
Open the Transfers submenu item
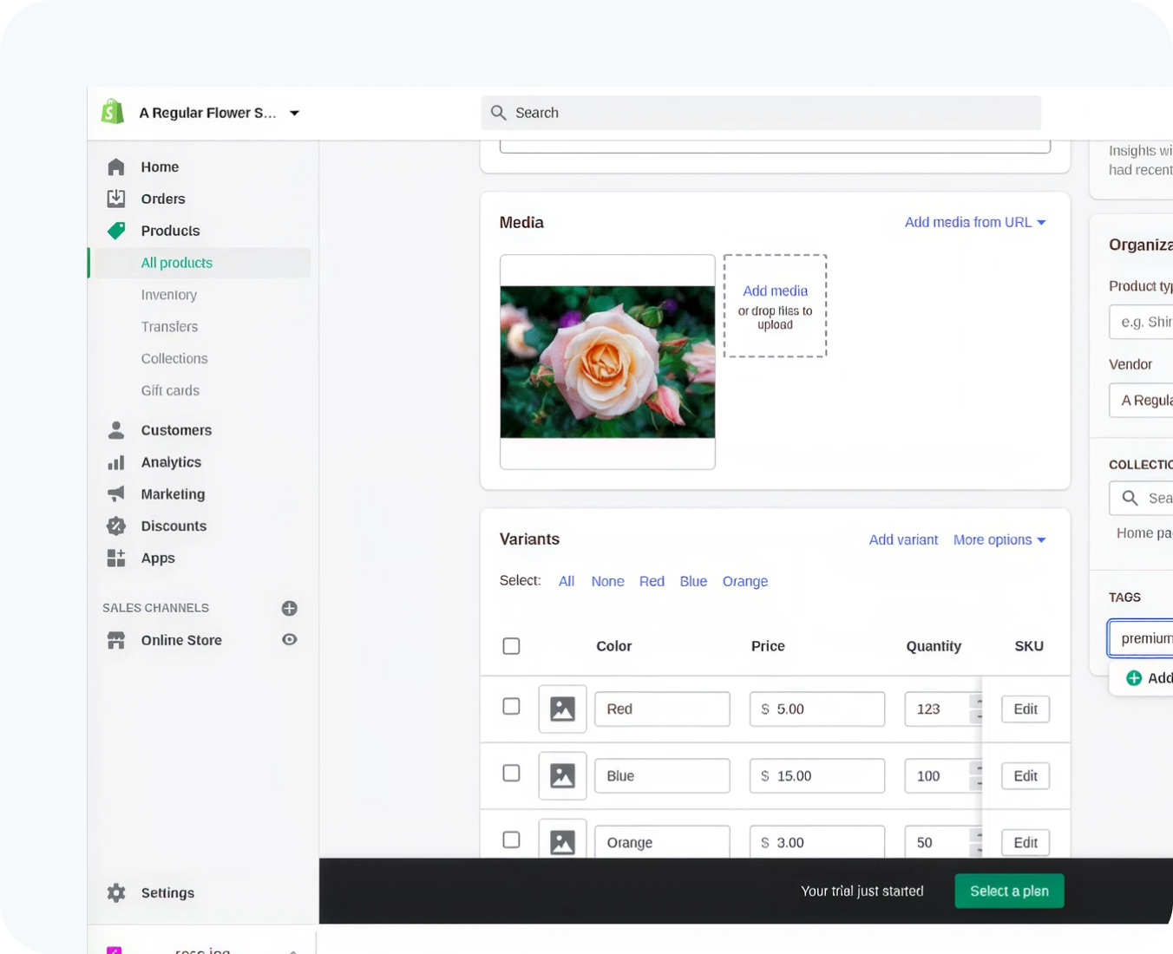point(169,327)
